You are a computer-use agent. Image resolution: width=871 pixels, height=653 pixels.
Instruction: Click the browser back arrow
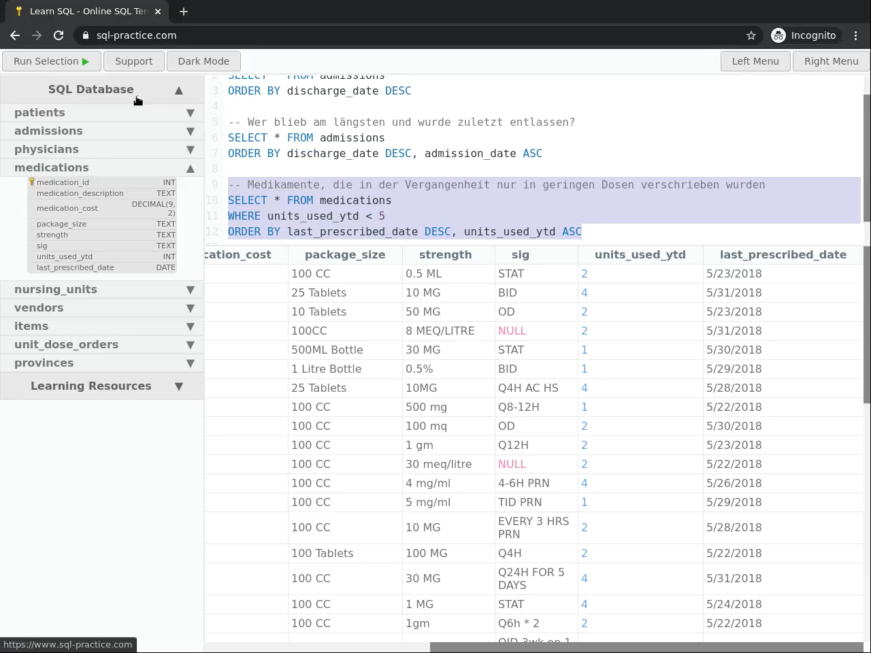(x=15, y=35)
